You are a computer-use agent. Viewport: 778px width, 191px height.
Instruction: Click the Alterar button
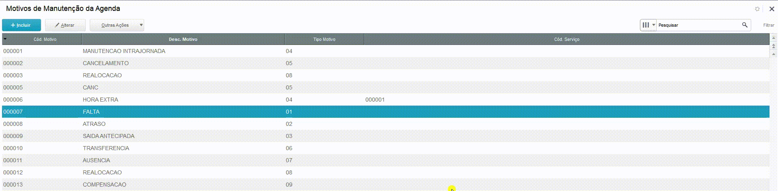65,25
